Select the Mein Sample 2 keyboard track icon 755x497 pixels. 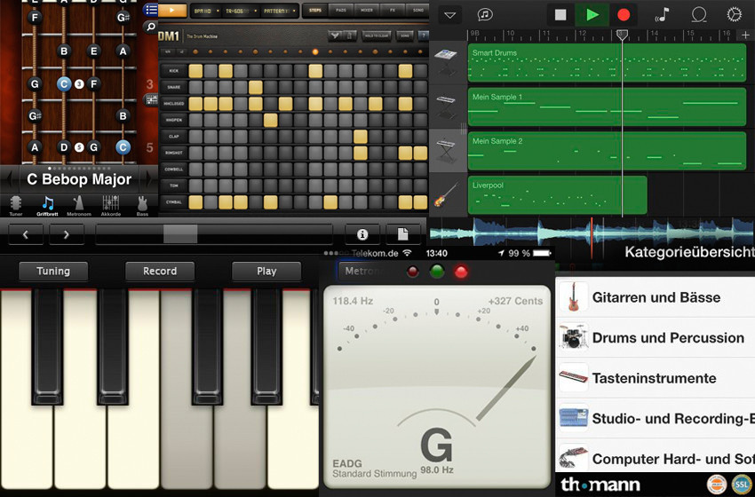click(x=446, y=150)
